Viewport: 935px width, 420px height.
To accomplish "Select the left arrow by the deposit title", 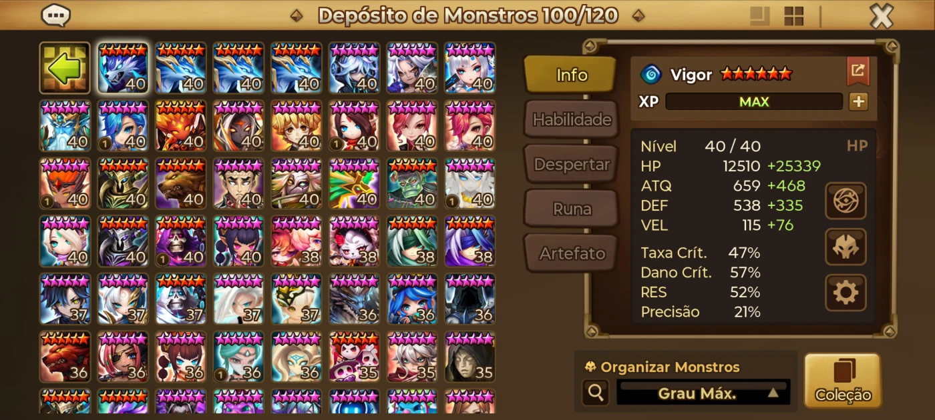I will point(296,15).
